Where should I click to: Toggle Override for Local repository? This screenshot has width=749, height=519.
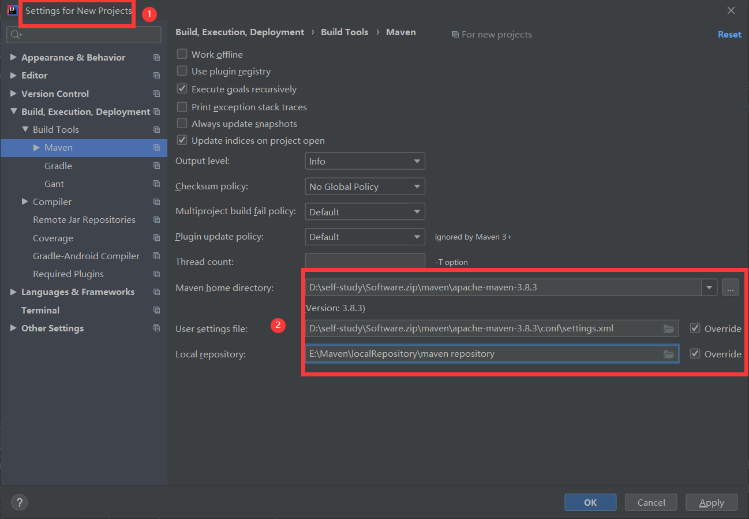695,354
